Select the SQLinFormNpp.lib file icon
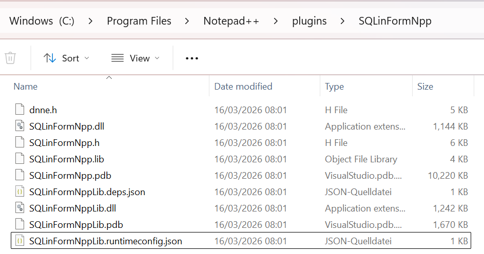 [20, 159]
